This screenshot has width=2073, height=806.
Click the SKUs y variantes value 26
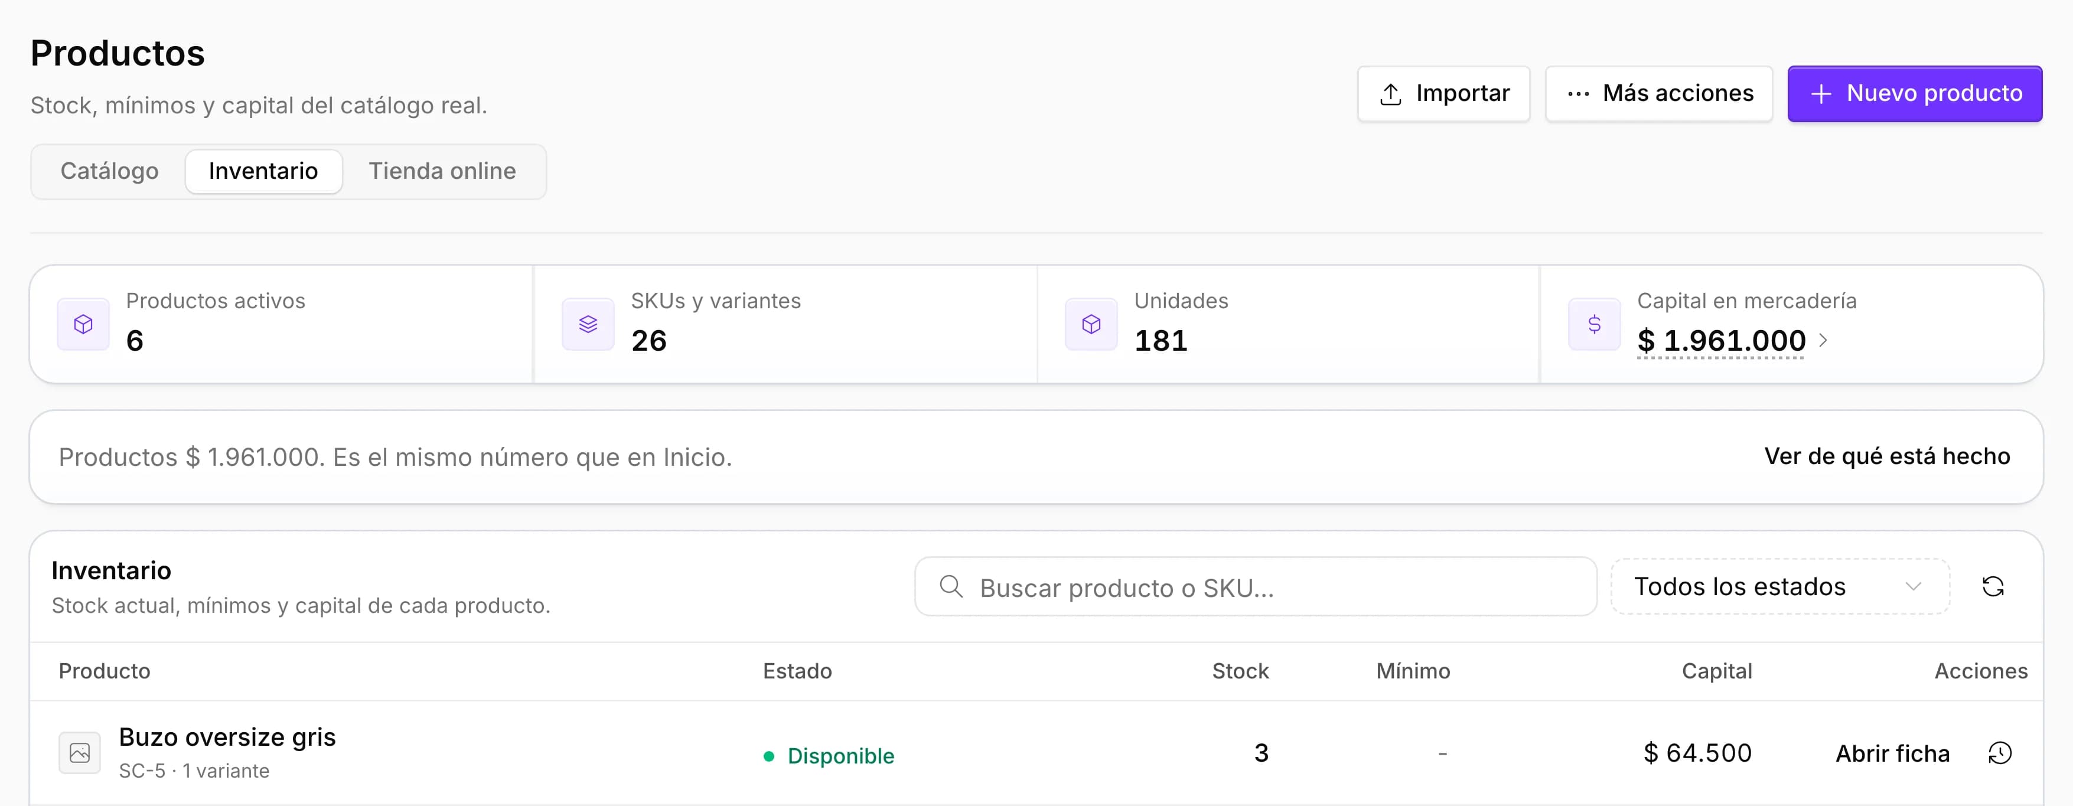(x=648, y=341)
